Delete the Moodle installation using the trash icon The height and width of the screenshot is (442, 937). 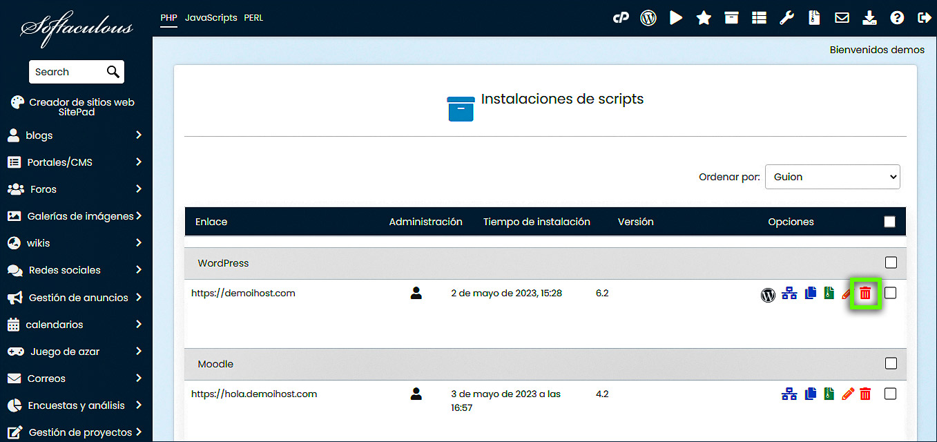click(x=865, y=394)
